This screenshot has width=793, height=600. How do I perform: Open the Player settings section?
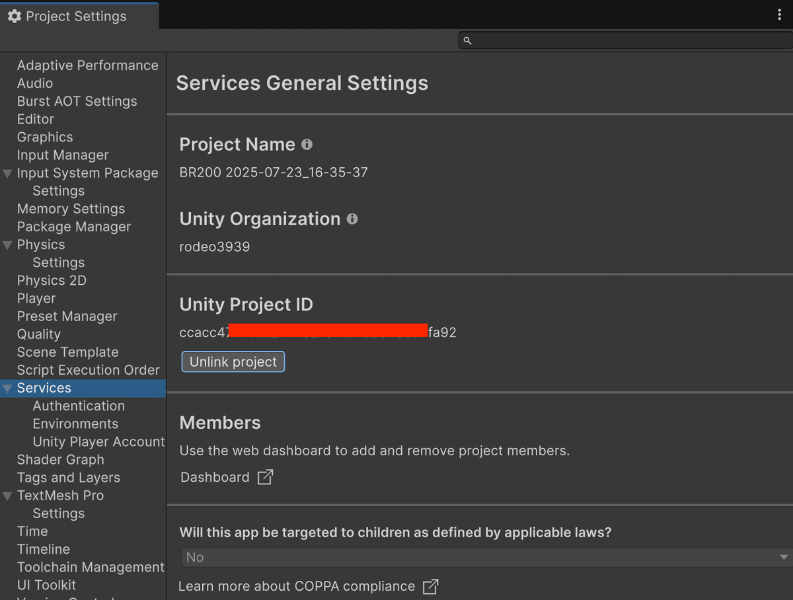click(x=36, y=298)
